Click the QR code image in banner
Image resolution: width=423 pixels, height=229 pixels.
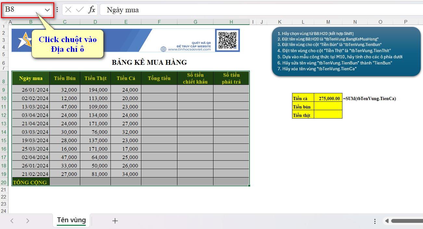pos(227,40)
